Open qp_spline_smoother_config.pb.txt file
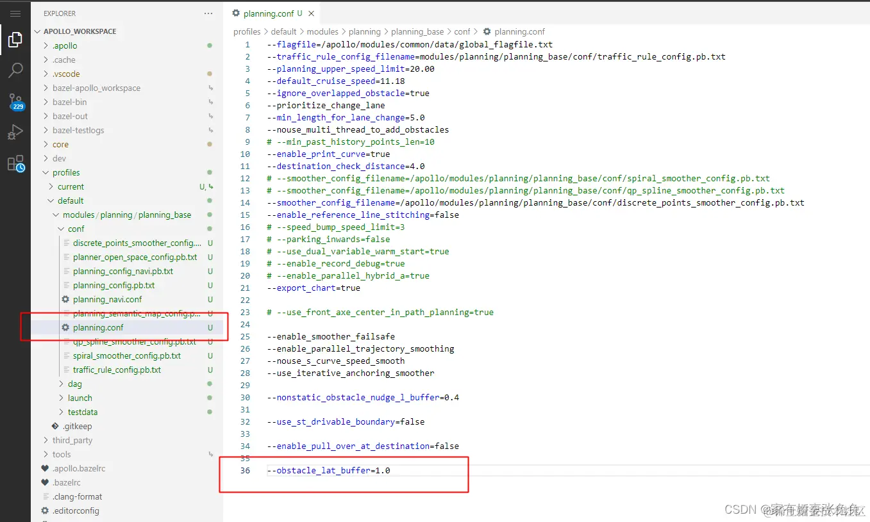870x522 pixels. [135, 341]
